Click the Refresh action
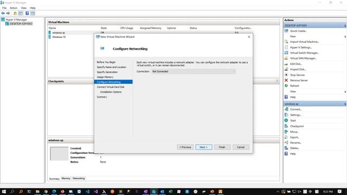Image resolution: width=347 pixels, height=195 pixels. pyautogui.click(x=294, y=86)
